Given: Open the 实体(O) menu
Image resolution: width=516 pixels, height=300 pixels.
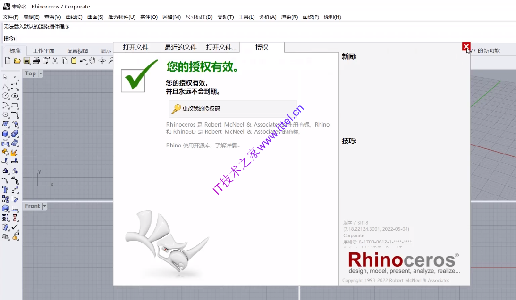Looking at the screenshot, I should pyautogui.click(x=149, y=17).
